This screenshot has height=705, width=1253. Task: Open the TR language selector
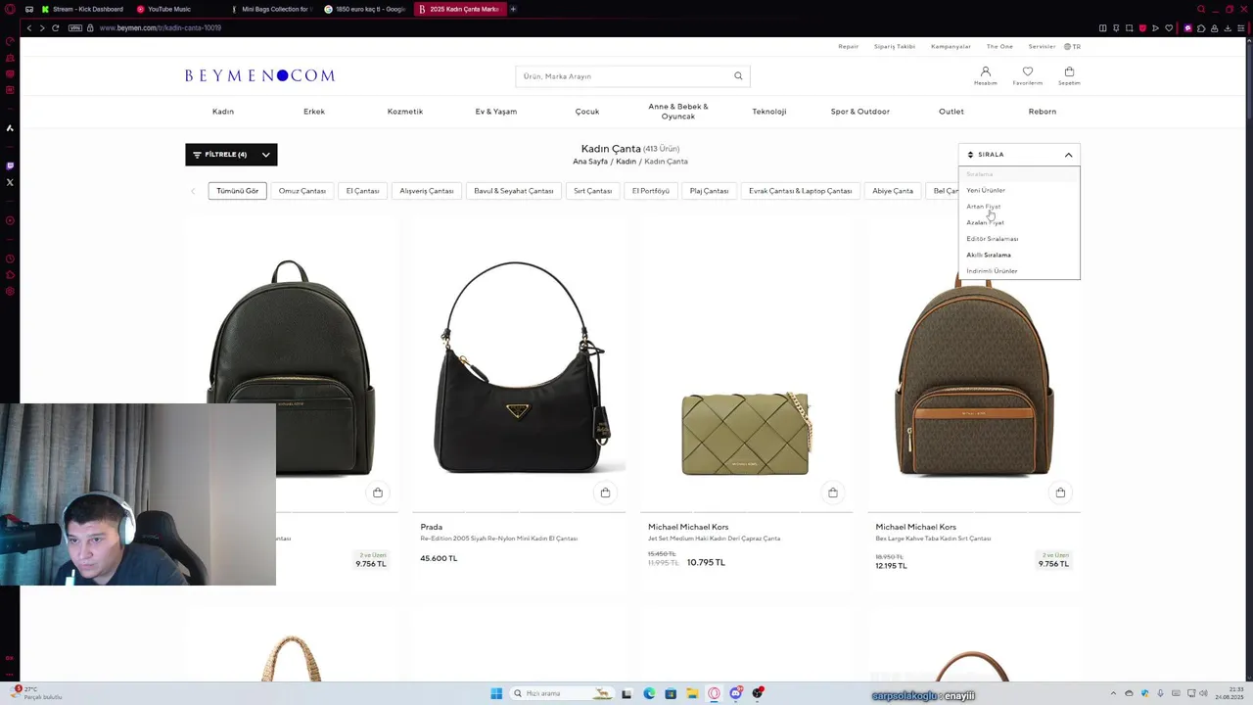point(1073,46)
